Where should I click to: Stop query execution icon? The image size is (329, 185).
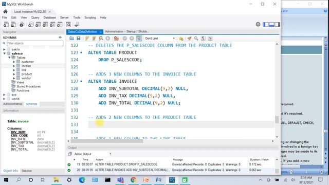click(x=107, y=39)
